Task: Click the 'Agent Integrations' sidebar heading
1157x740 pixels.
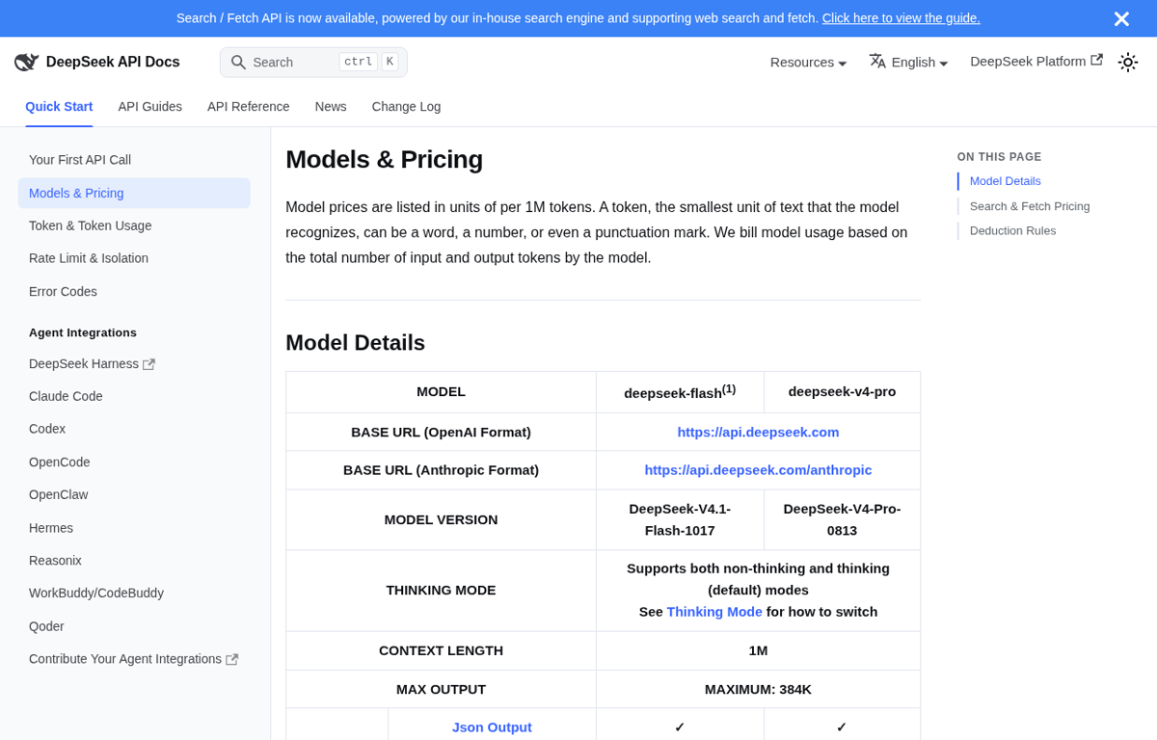Action: pos(83,332)
